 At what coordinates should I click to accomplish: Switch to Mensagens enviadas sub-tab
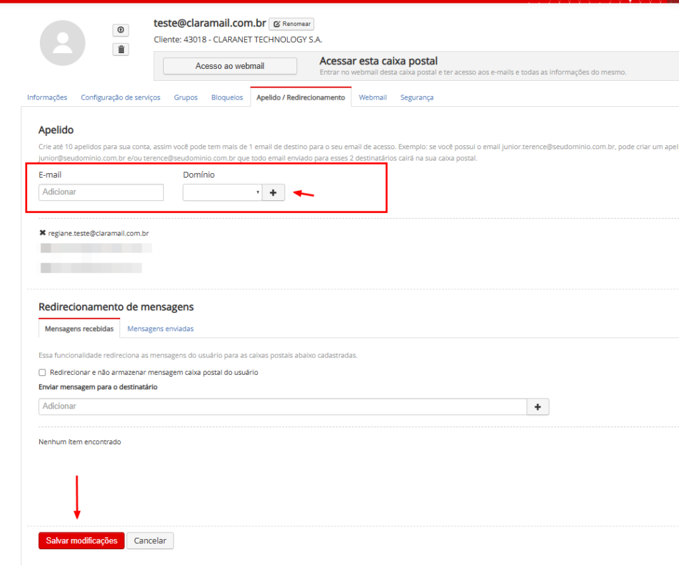160,329
